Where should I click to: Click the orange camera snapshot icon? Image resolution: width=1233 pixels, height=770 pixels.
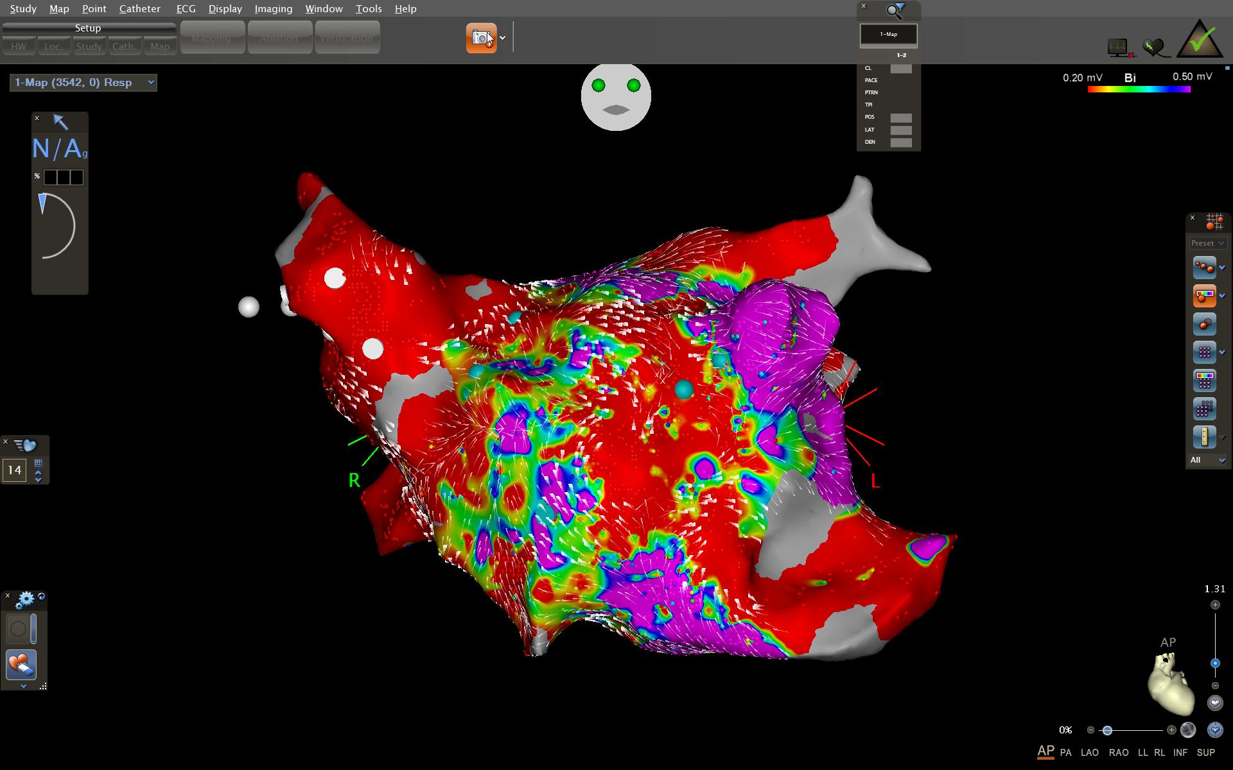click(481, 38)
